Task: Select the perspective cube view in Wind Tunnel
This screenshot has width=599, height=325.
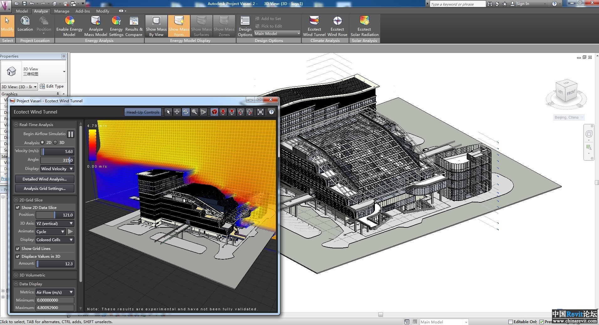Action: 214,112
